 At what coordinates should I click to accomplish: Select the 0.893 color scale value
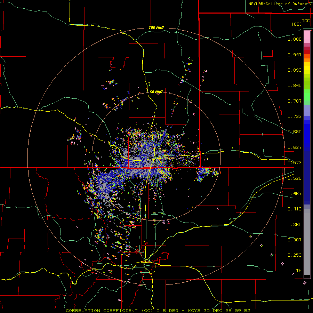click(295, 70)
